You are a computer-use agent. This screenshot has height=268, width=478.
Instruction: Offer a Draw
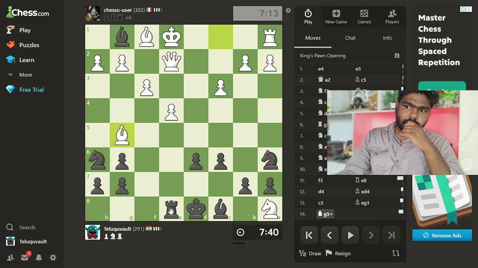tap(310, 253)
